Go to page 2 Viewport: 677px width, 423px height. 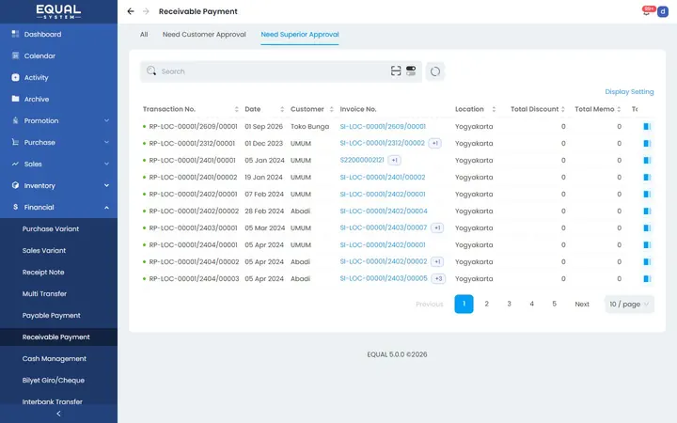pyautogui.click(x=487, y=305)
